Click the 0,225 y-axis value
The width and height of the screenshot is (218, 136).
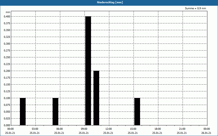[x=7, y=64]
